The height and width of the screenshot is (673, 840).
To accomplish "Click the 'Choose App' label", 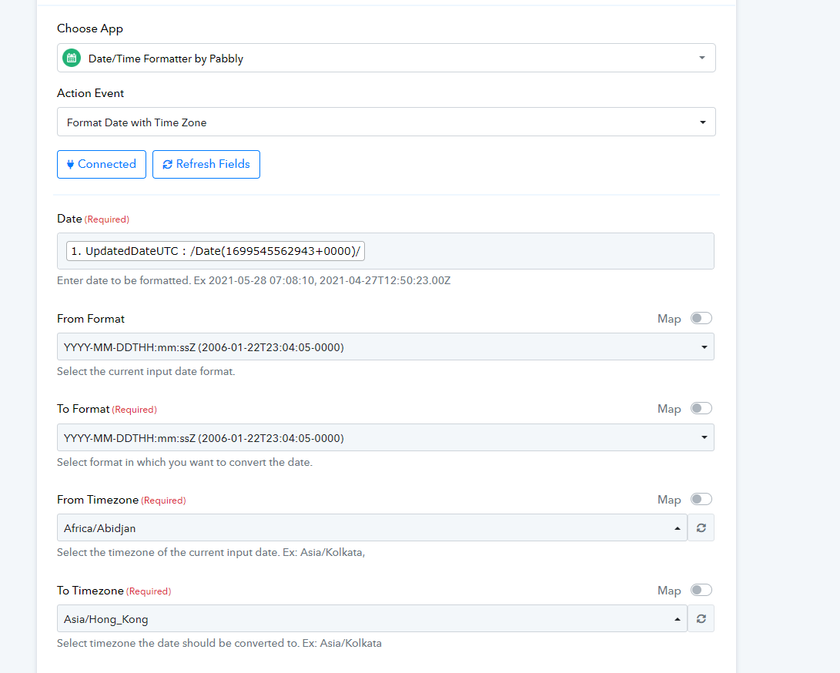I will click(x=90, y=28).
